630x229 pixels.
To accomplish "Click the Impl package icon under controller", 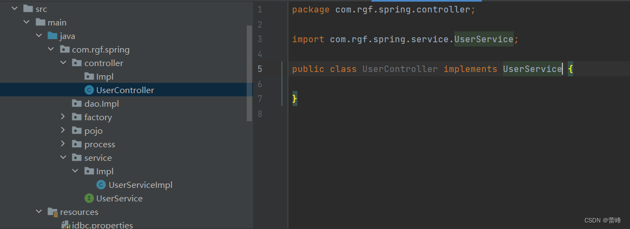I will 89,76.
